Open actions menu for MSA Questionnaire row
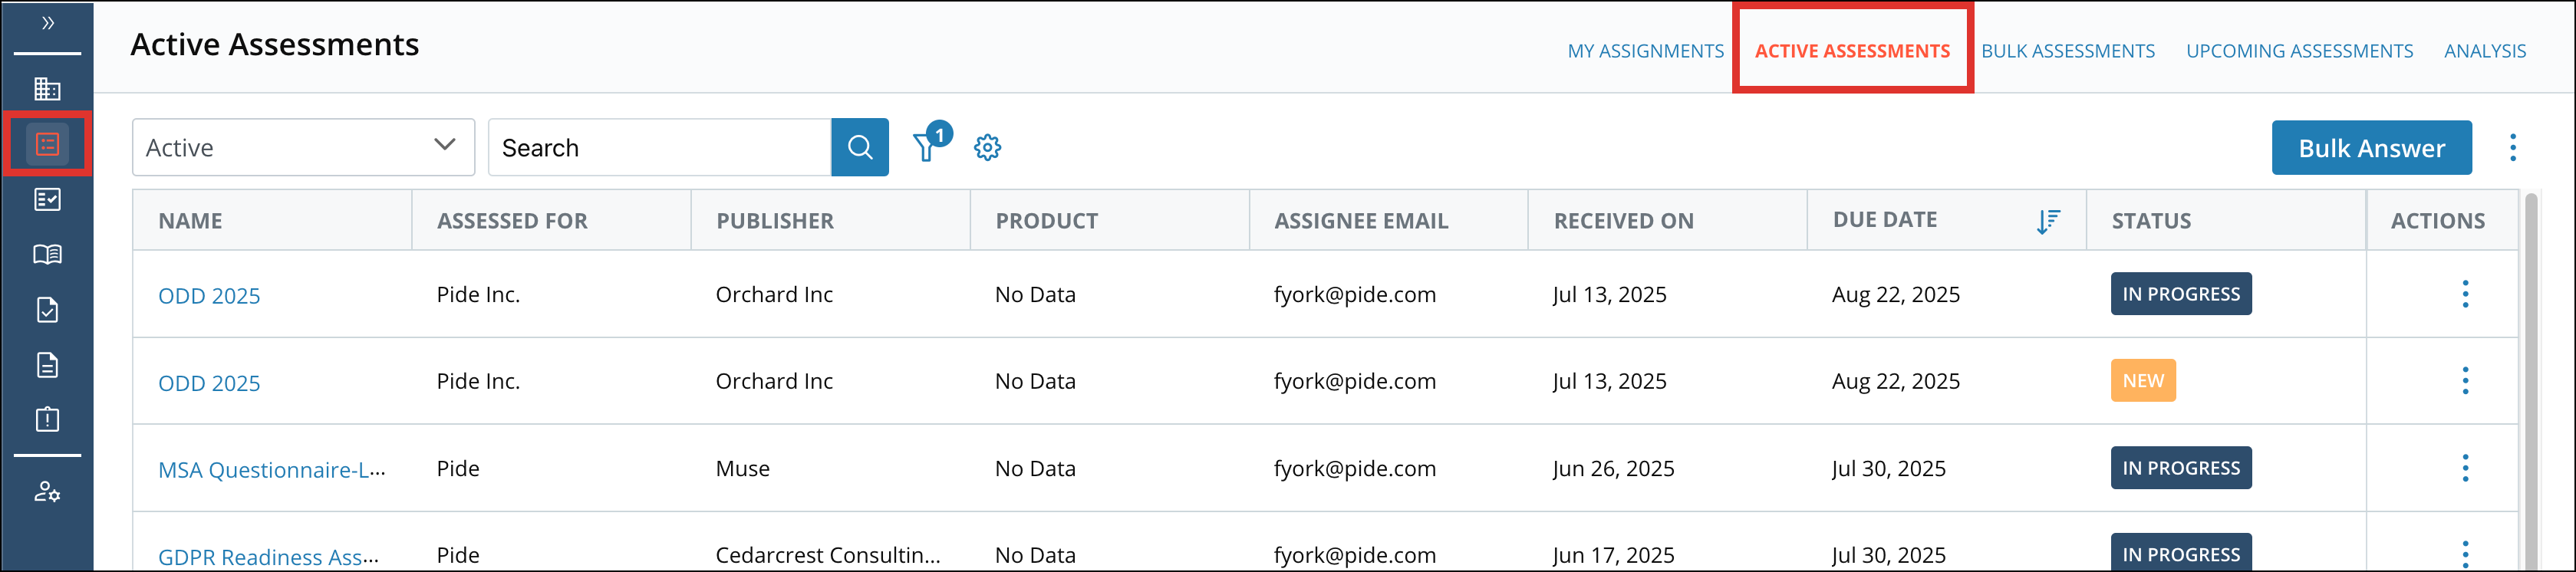The image size is (2576, 572). [x=2465, y=468]
